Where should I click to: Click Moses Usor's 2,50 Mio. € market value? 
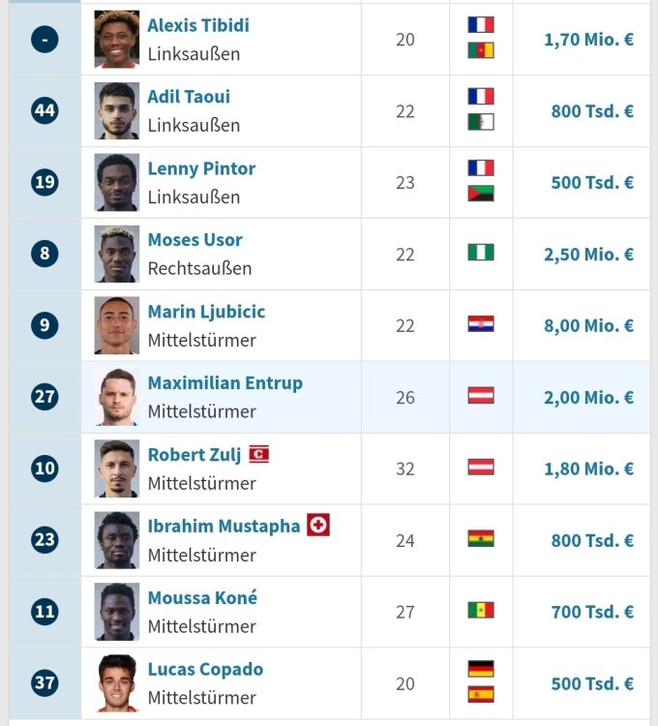[x=588, y=254]
